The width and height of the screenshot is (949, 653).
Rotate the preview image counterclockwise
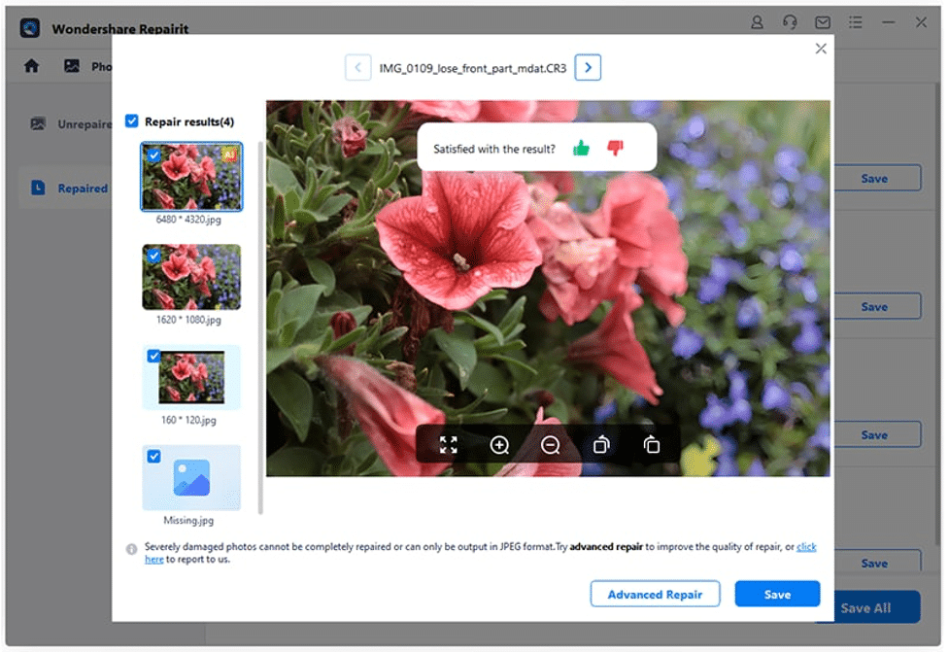[601, 445]
